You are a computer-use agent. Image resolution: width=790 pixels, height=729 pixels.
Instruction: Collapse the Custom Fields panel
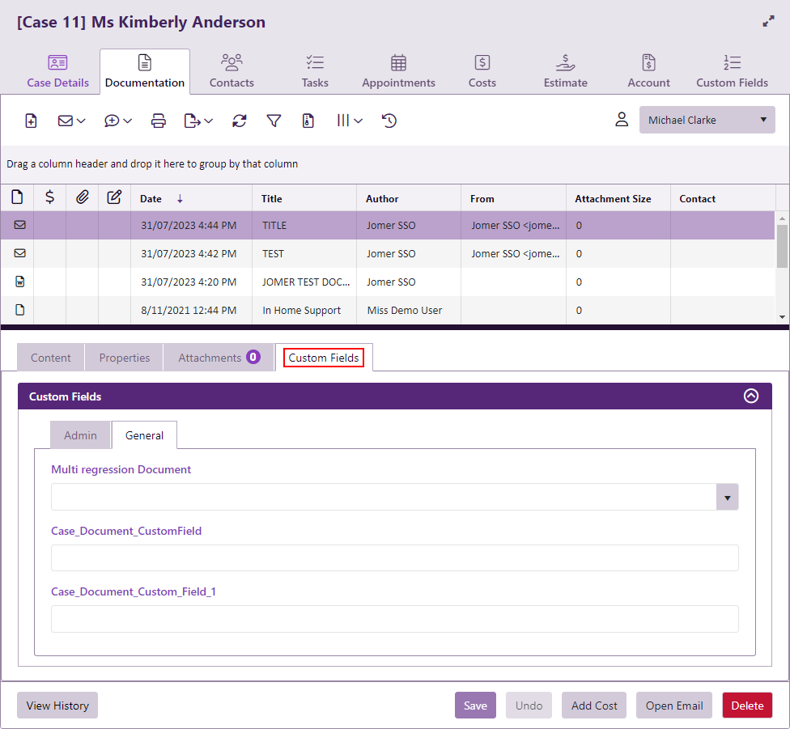(x=750, y=396)
